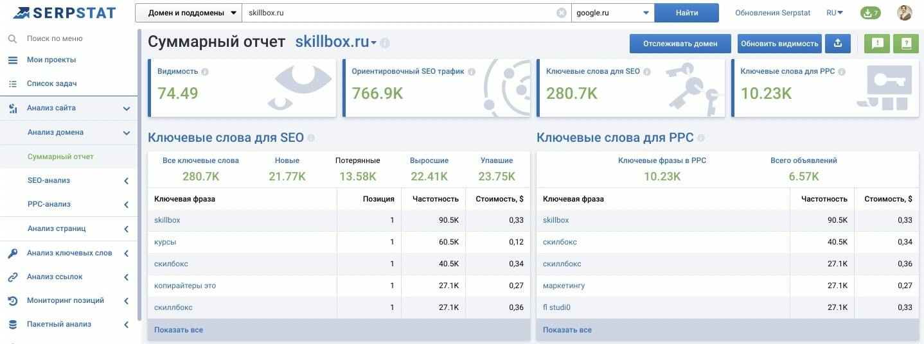Image resolution: width=924 pixels, height=344 pixels.
Task: Expand the Анализ ссылок arrow
Action: 127,277
